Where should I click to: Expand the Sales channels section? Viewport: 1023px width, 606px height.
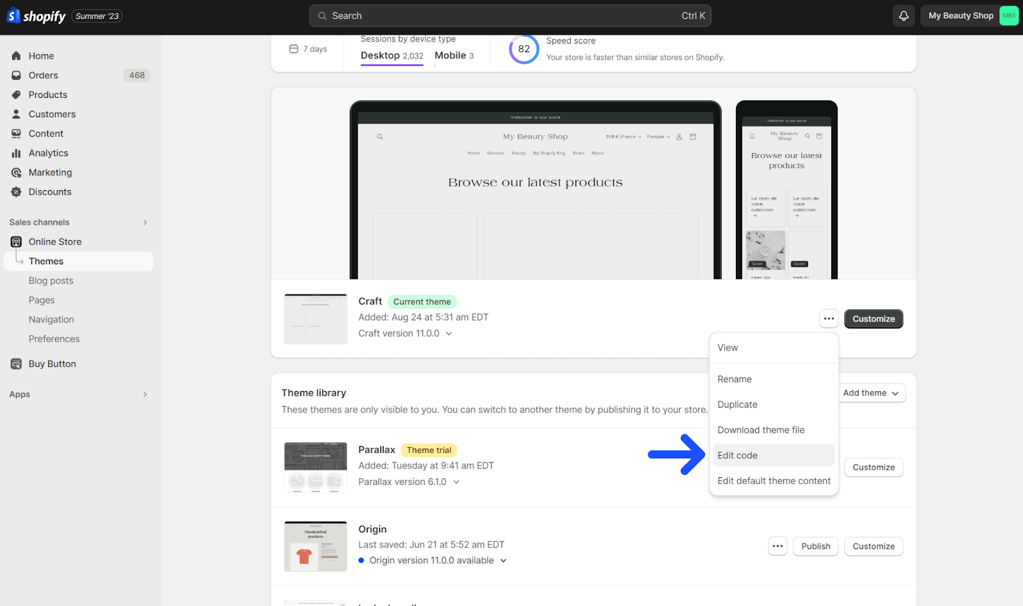(145, 222)
